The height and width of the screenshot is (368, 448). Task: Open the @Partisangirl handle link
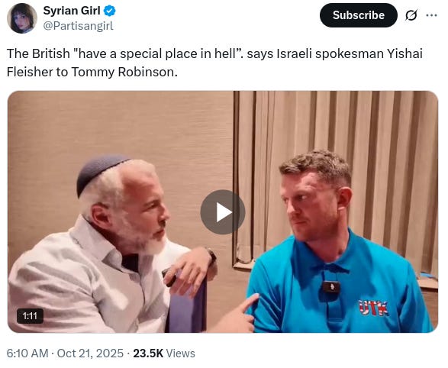79,26
